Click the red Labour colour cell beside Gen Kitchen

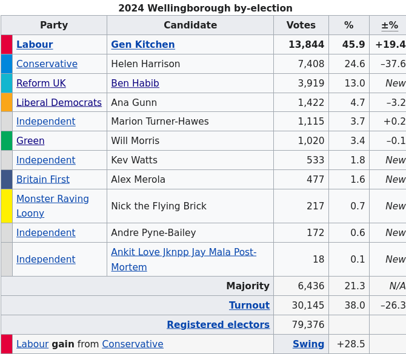click(7, 44)
